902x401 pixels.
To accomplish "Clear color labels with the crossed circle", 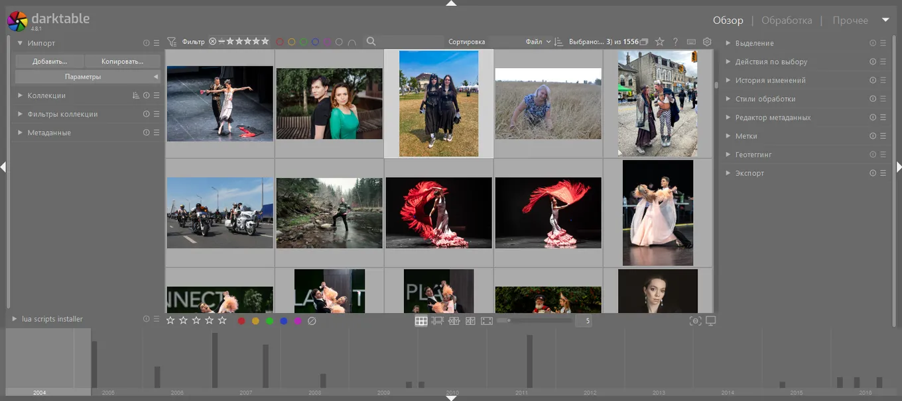I will [312, 321].
